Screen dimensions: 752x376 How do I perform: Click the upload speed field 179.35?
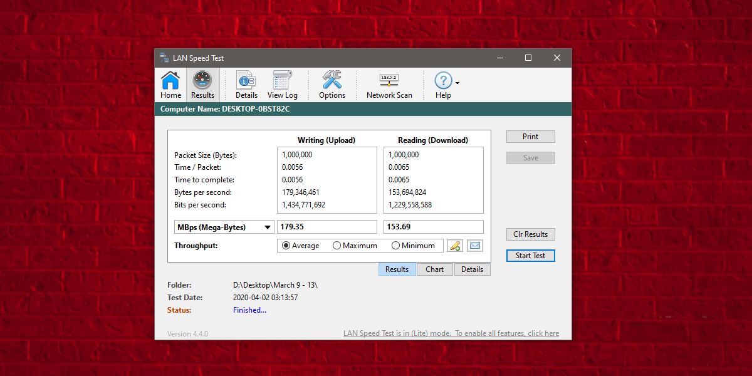327,227
